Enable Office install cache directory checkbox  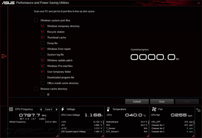coord(43,83)
